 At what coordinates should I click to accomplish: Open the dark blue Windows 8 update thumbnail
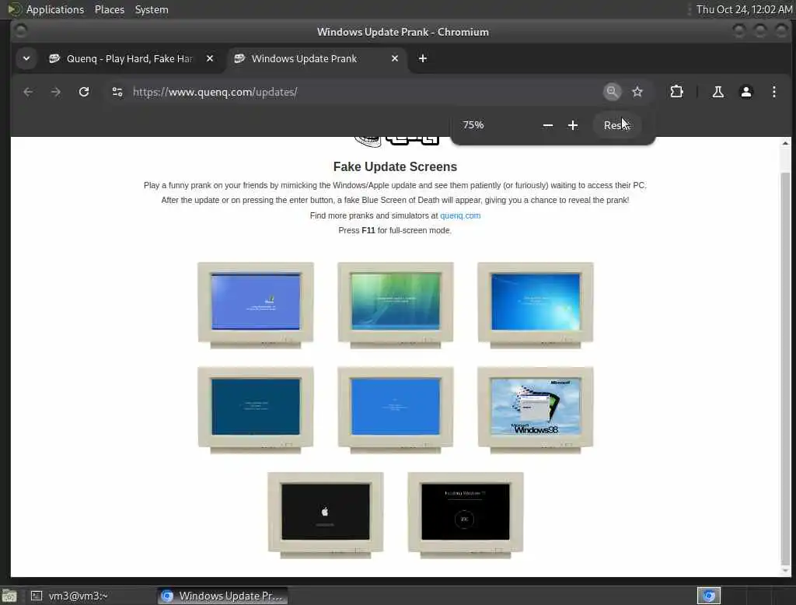(255, 410)
